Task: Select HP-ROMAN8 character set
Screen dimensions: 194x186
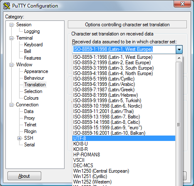Action: (x=124, y=155)
